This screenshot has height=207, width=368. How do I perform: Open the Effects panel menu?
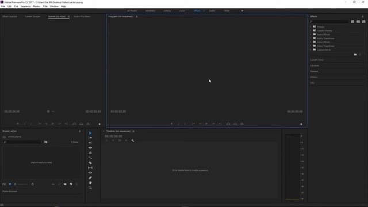click(363, 17)
